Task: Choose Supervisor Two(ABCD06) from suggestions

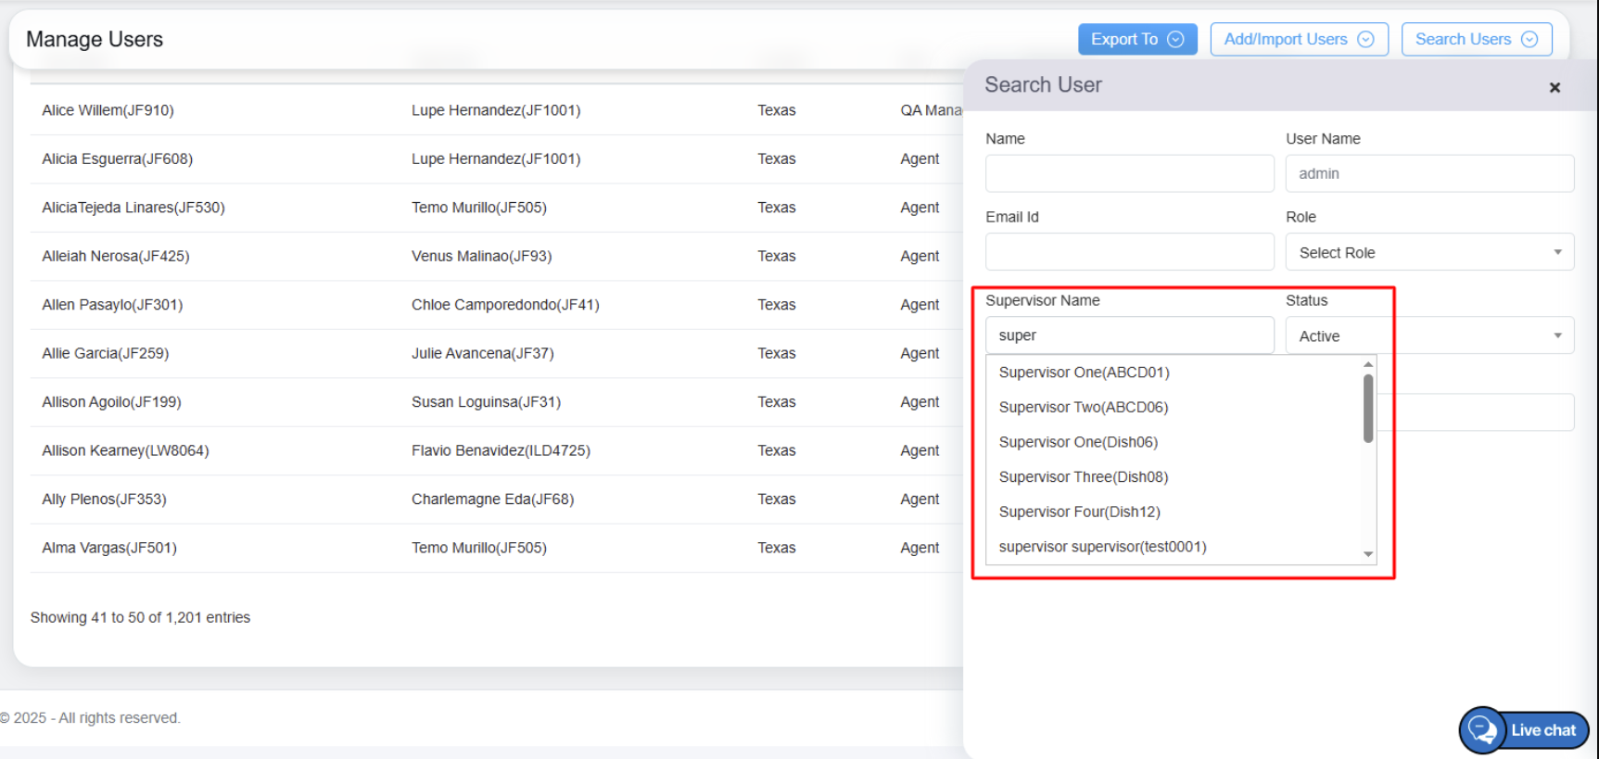Action: pos(1083,407)
